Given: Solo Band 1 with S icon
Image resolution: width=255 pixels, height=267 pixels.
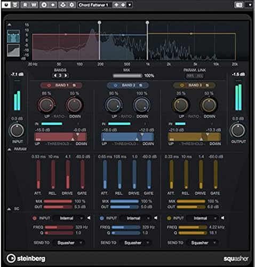Looking at the screenshot, I should pyautogui.click(x=74, y=85).
